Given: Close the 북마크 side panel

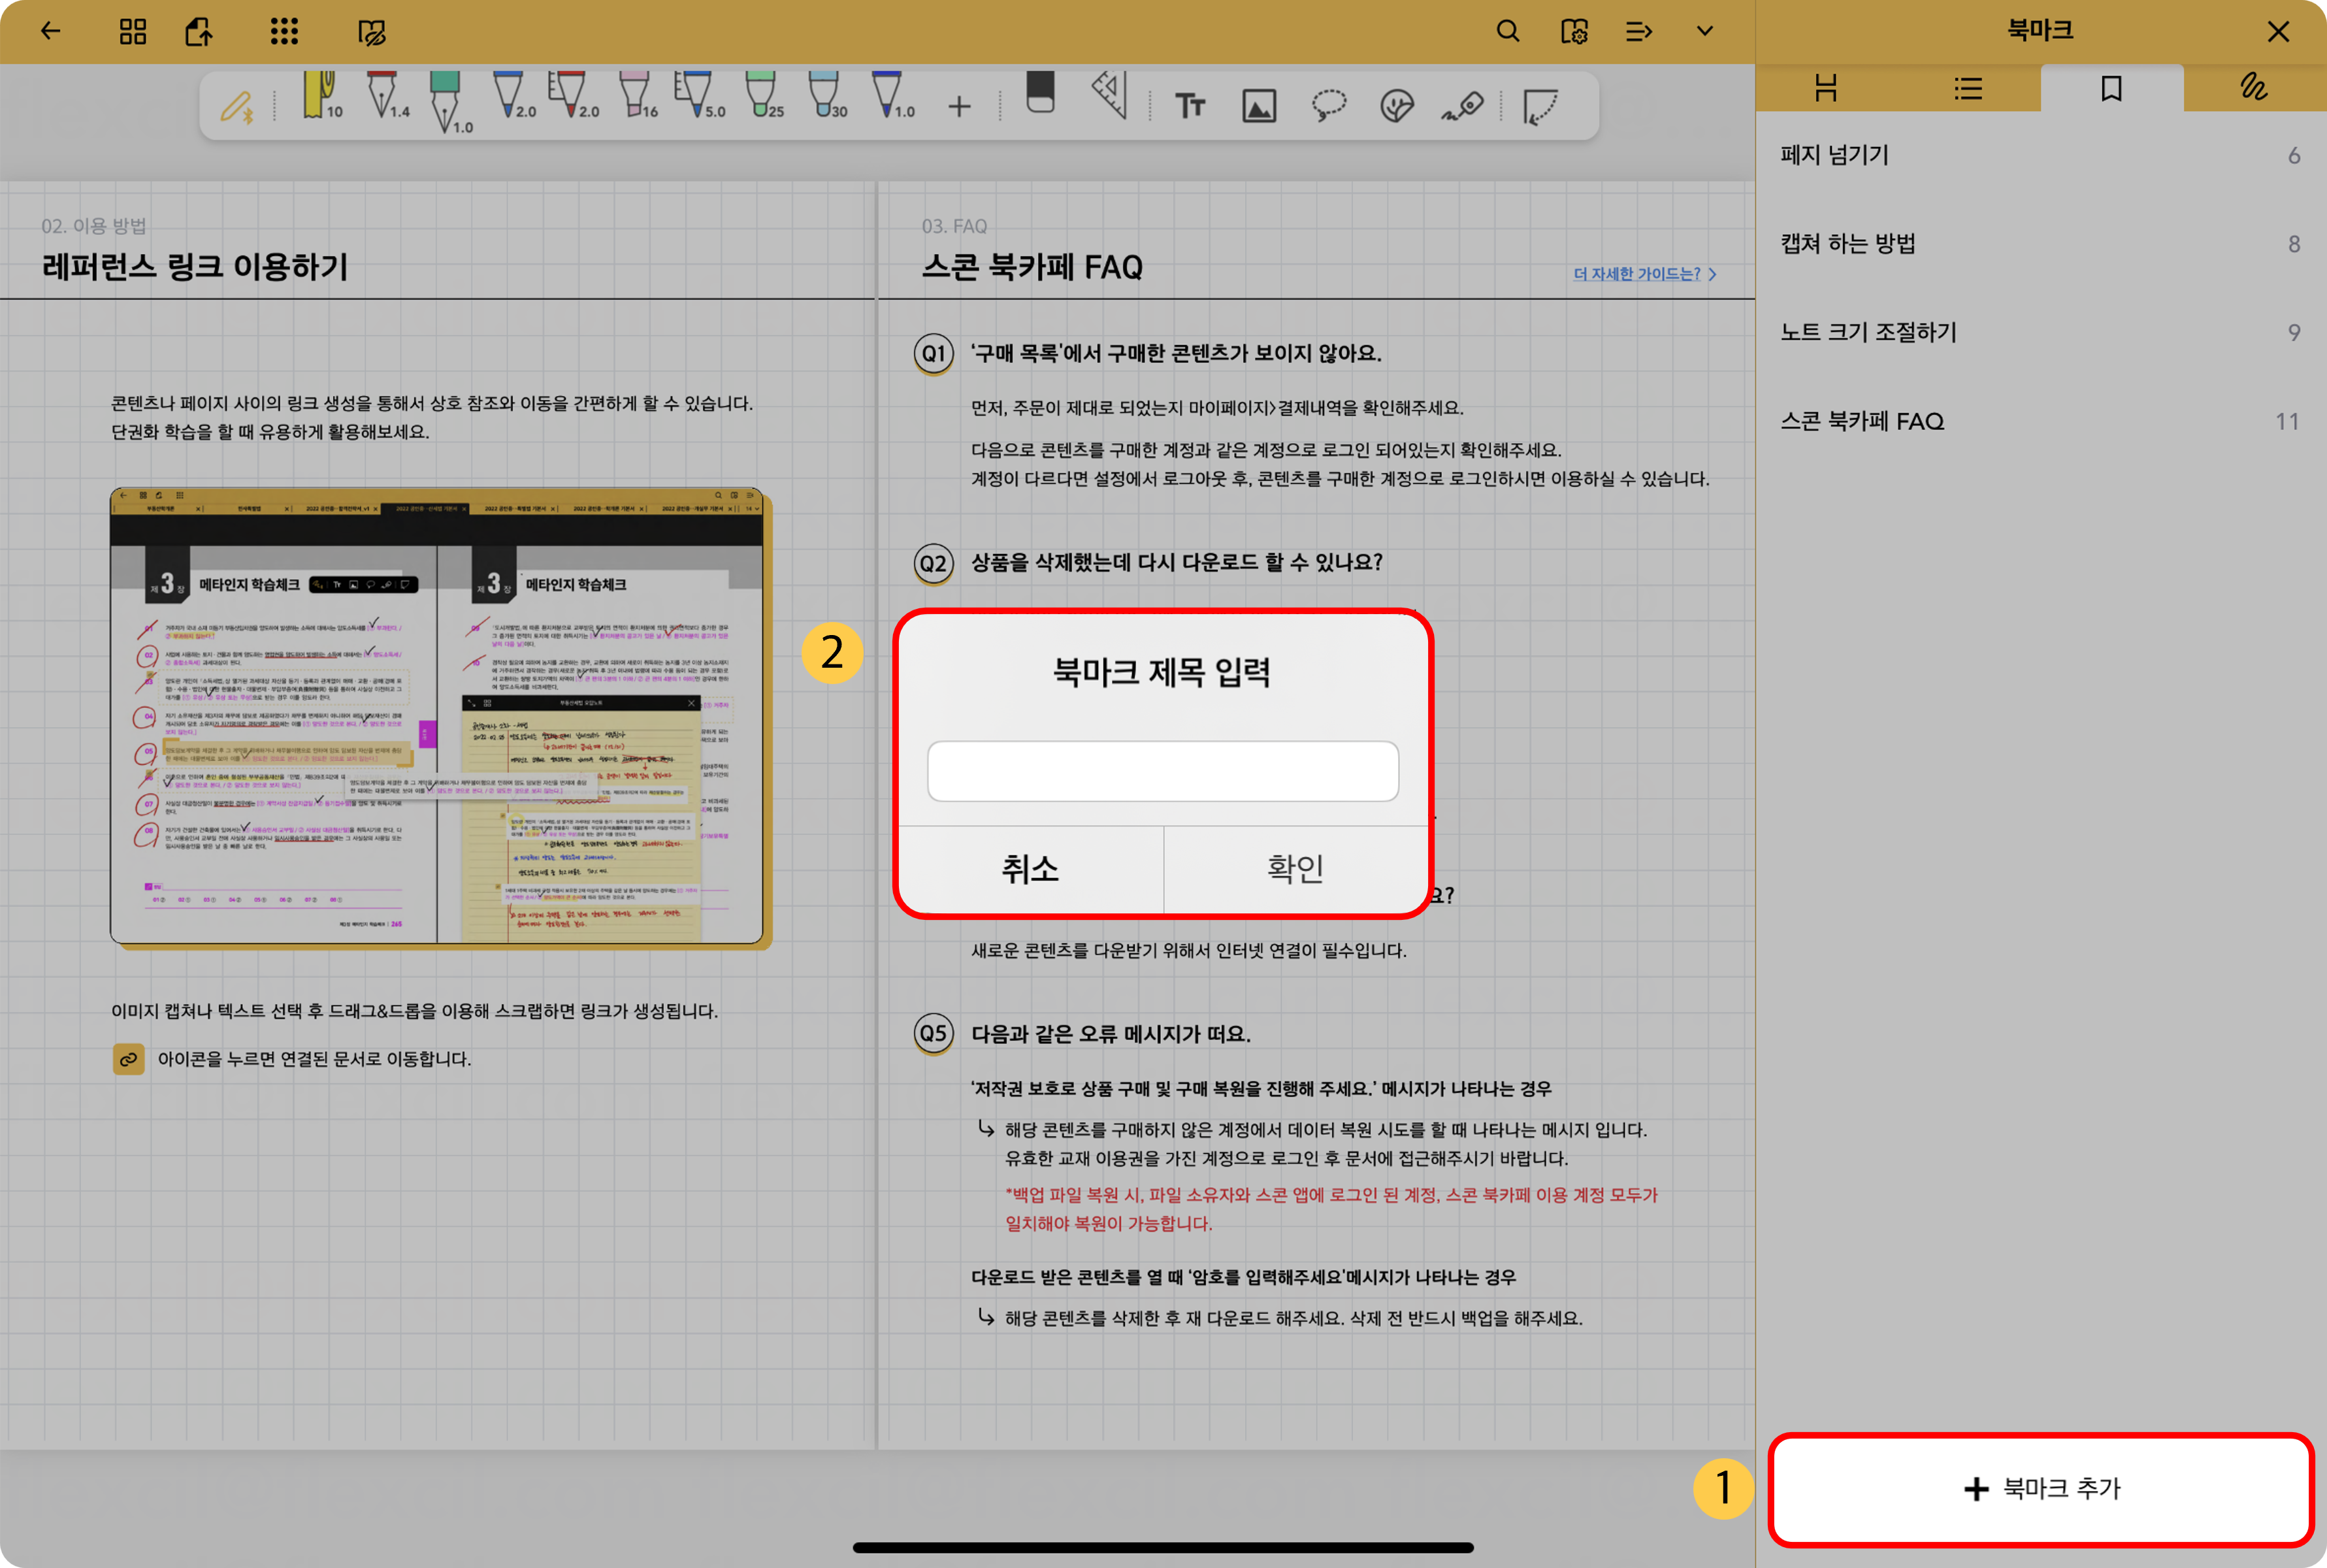Looking at the screenshot, I should coord(2279,32).
